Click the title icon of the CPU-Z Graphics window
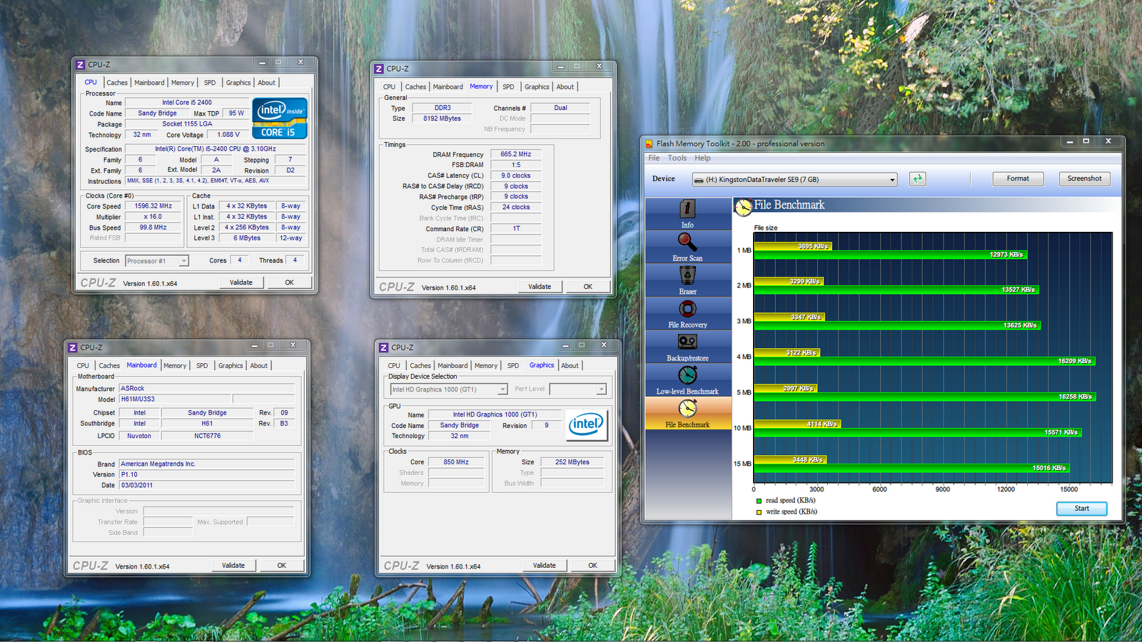 coord(384,347)
